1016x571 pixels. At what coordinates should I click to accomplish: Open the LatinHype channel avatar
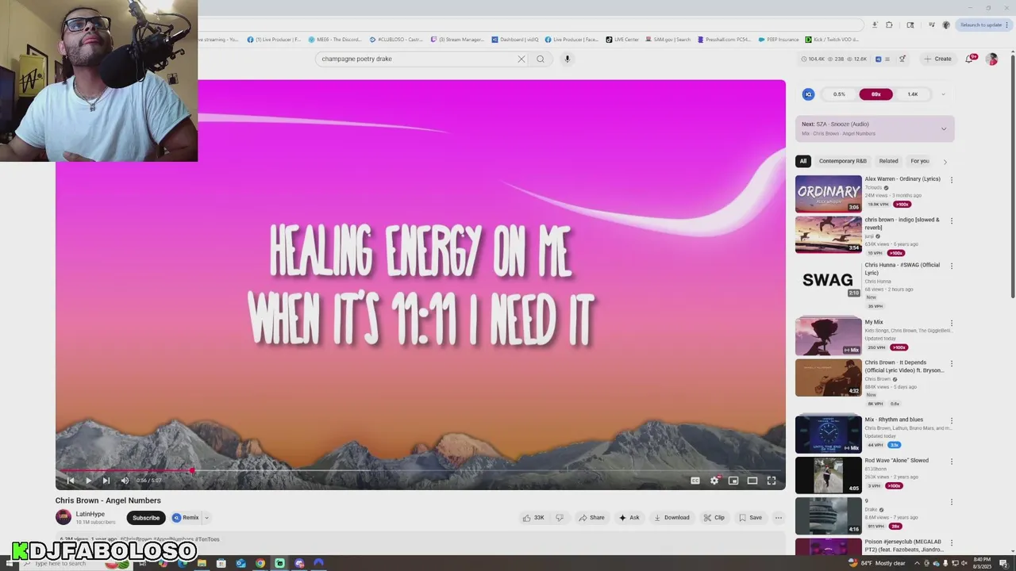(x=63, y=518)
